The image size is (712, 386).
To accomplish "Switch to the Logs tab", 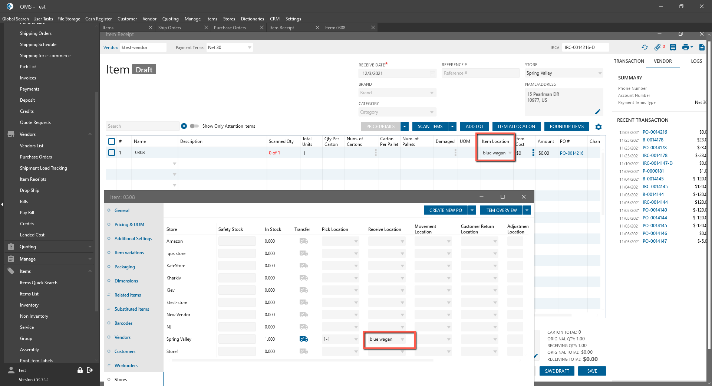I will click(x=696, y=61).
